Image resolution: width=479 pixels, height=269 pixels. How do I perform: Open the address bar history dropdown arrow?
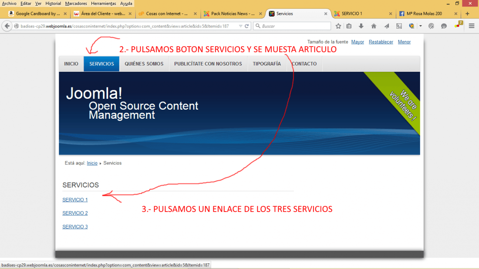(240, 26)
